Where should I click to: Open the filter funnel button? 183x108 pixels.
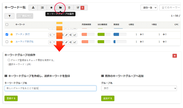pos(9,16)
